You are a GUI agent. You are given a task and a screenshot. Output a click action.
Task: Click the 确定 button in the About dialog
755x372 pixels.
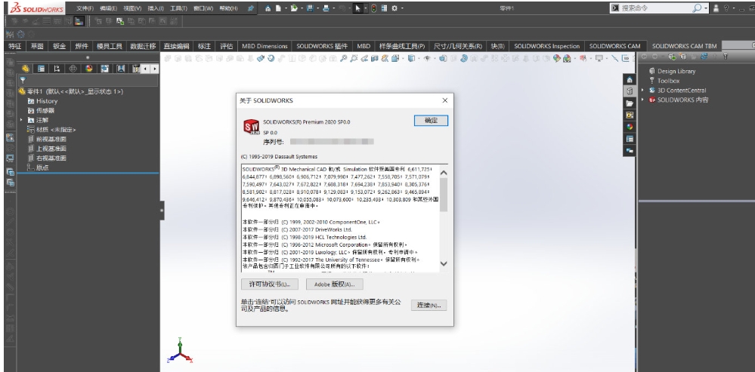coord(431,121)
